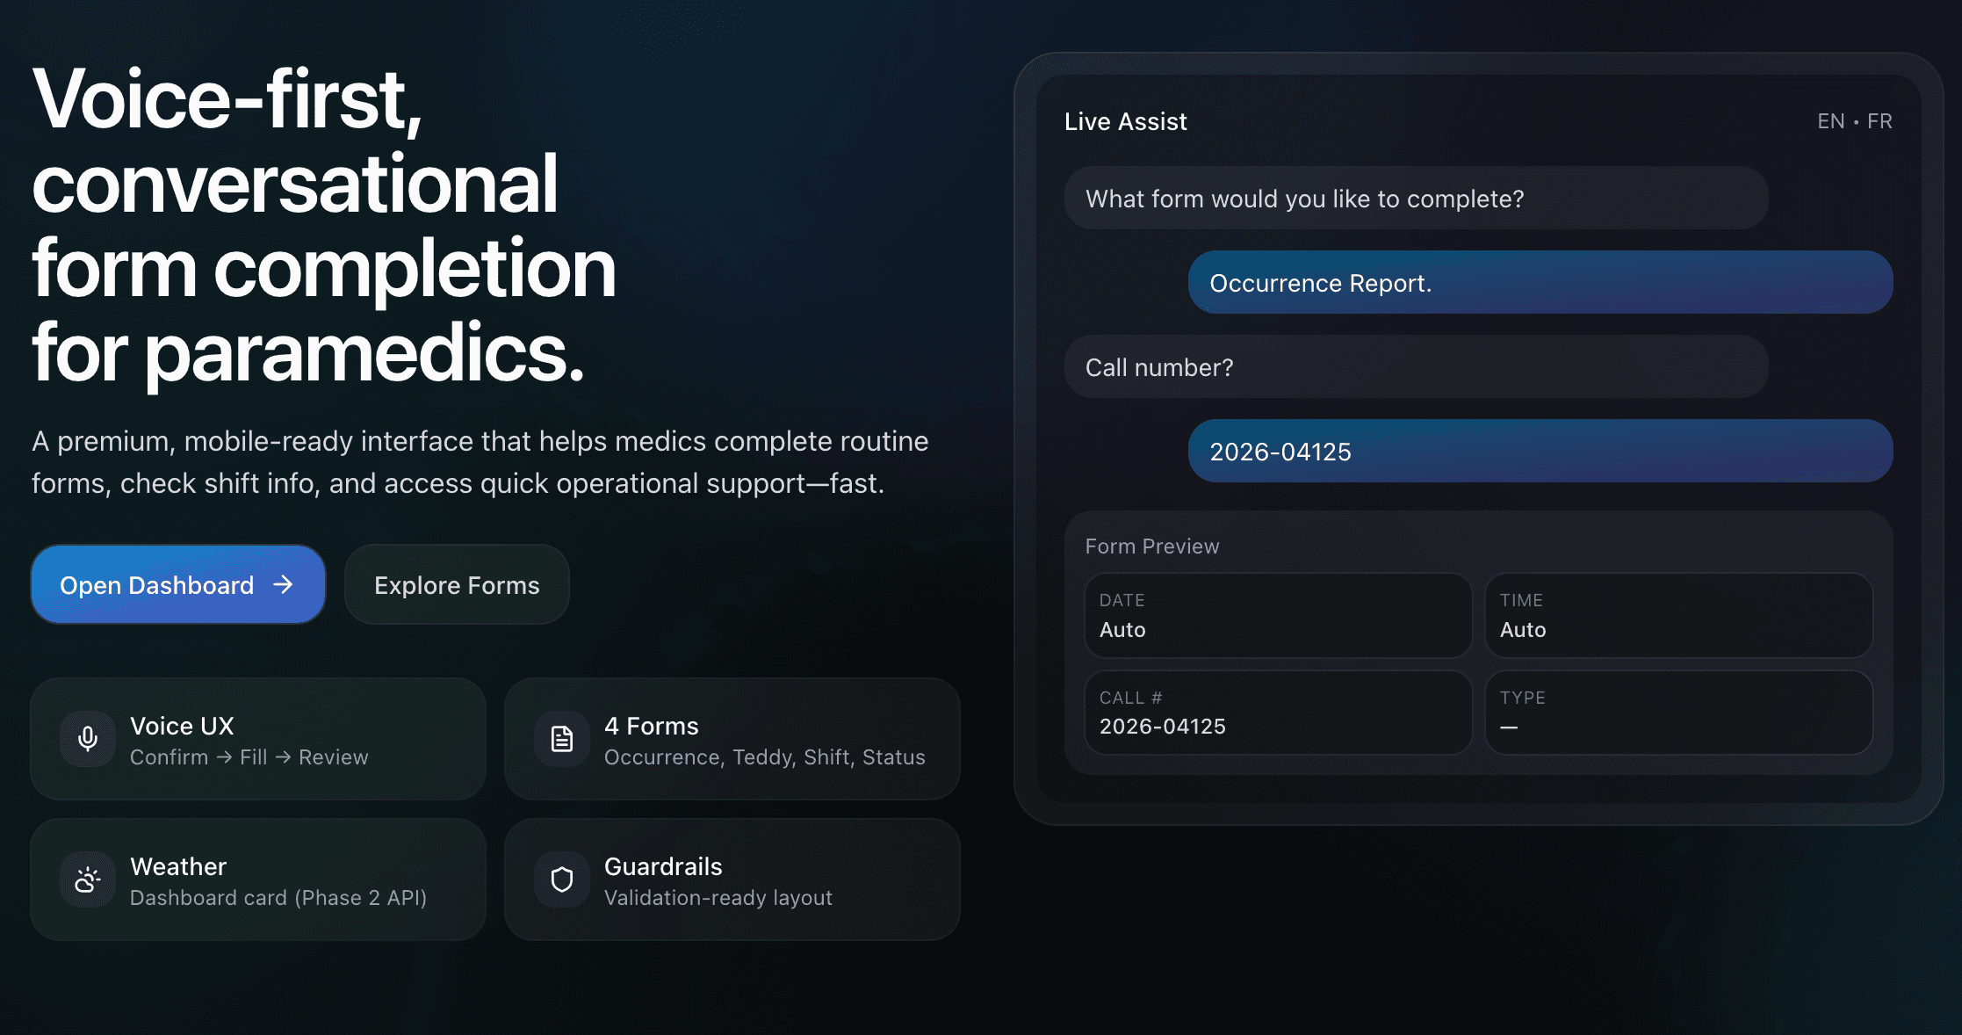
Task: Click the microphone icon in Voice UX card
Action: click(88, 739)
